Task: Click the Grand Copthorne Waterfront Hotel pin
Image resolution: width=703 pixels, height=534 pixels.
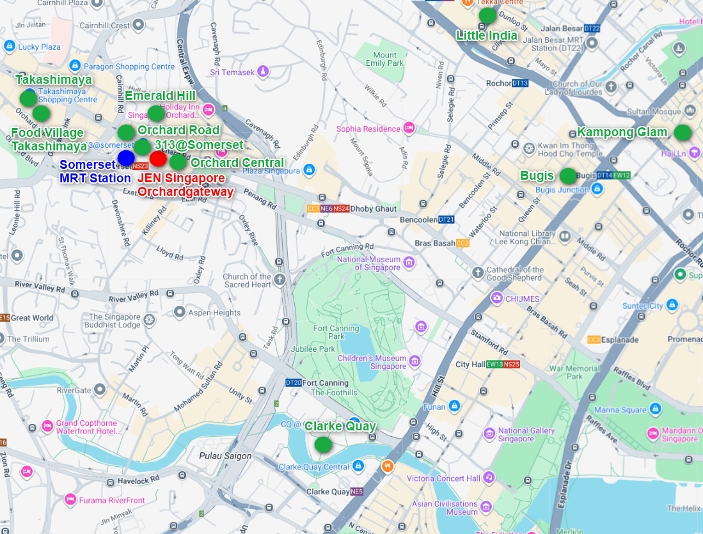Action: pyautogui.click(x=47, y=426)
